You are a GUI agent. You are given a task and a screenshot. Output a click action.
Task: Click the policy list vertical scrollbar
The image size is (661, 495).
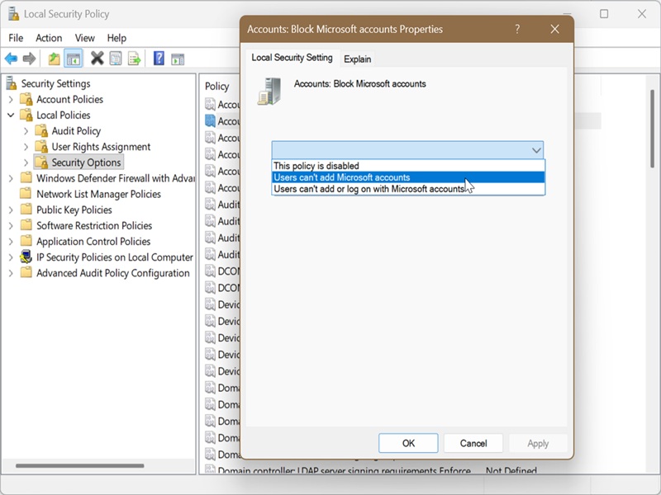[x=652, y=129]
